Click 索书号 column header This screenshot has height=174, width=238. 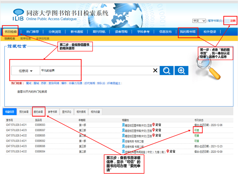[x=9, y=120]
